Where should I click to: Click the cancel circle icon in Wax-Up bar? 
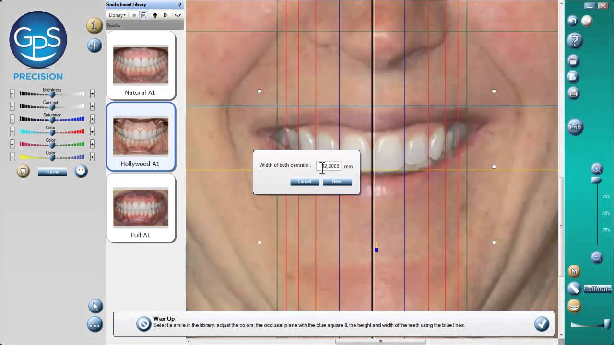pos(143,324)
